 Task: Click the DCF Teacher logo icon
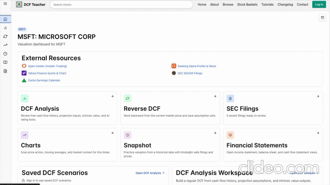[x=19, y=4]
